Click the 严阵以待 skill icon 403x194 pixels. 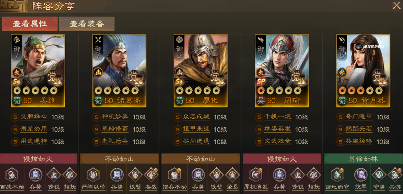93,175
